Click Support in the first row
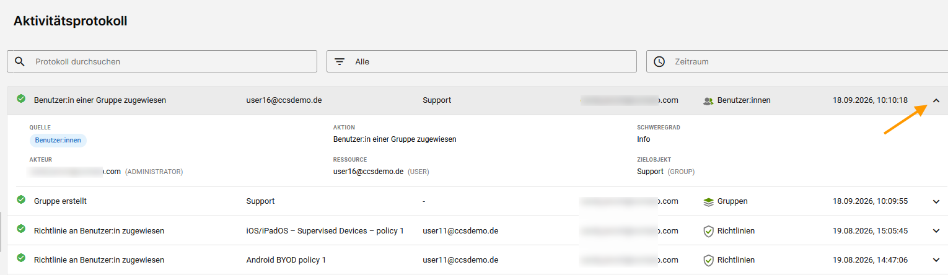Viewport: 948px width, 275px height. pyautogui.click(x=437, y=100)
